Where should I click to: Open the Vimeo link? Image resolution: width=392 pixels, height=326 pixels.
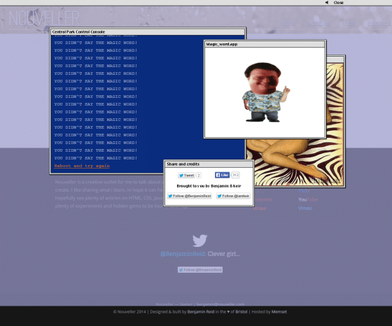(305, 208)
